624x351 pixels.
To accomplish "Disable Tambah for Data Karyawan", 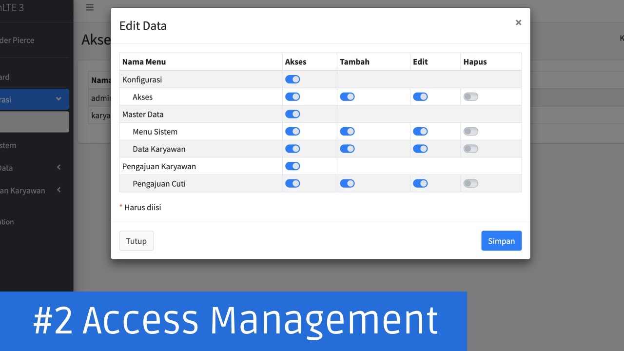I will tap(347, 149).
